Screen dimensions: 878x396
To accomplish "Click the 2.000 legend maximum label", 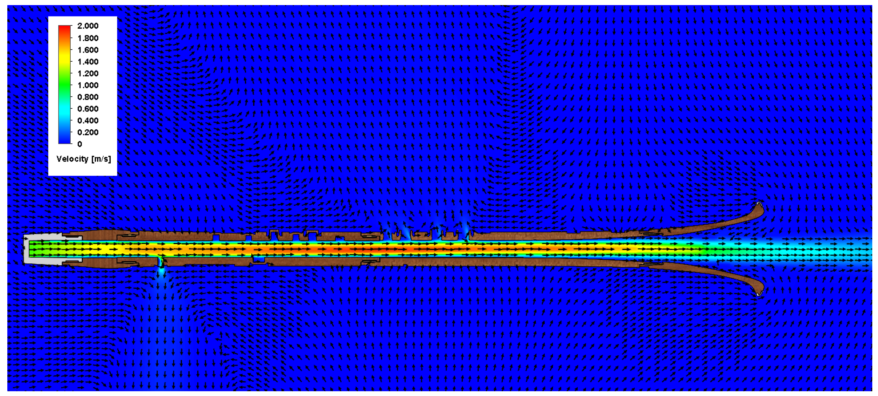I will 87,26.
